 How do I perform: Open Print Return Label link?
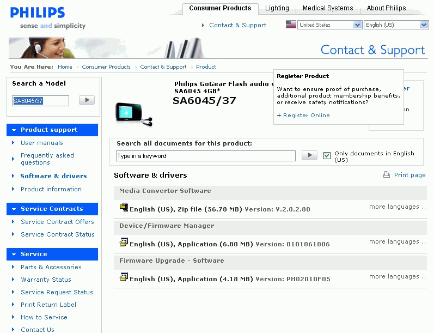(48, 305)
